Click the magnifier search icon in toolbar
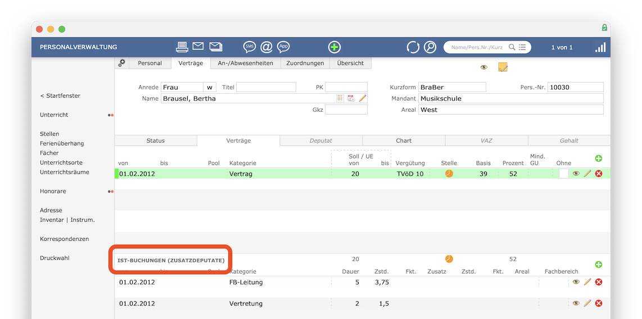The width and height of the screenshot is (642, 319). click(430, 47)
